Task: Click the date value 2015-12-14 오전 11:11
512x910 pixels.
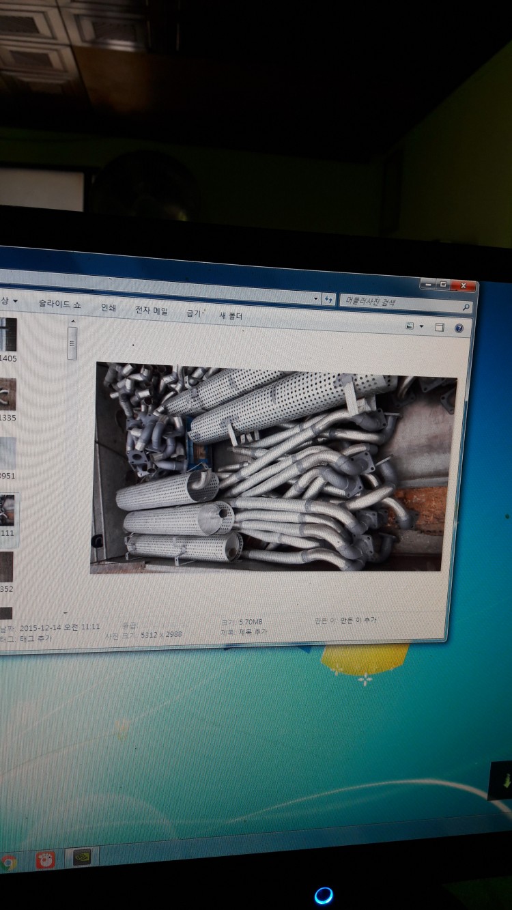Action: click(60, 627)
